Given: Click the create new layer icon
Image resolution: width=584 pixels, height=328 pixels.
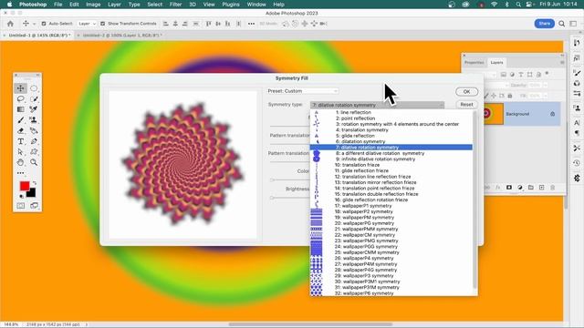Looking at the screenshot, I should 541,188.
